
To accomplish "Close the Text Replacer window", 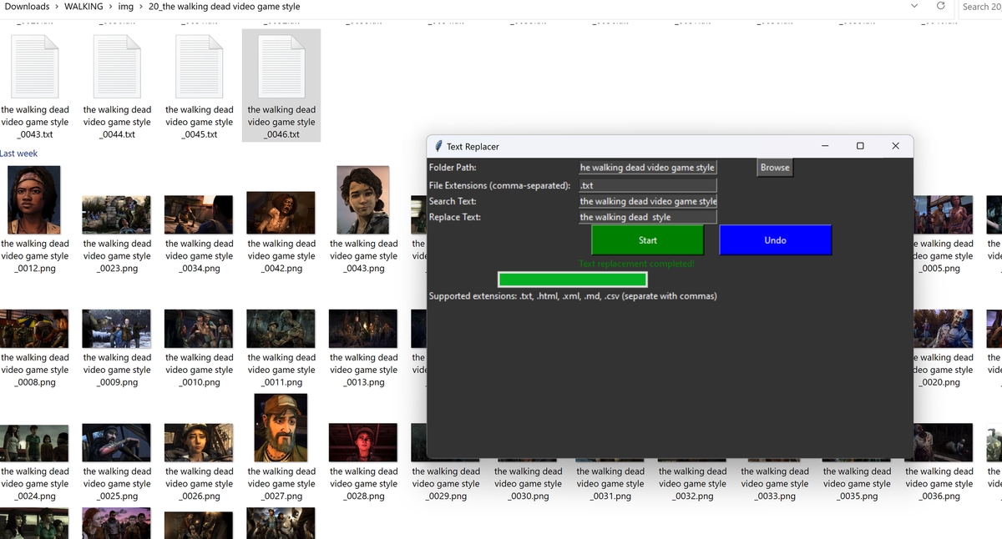I will (x=895, y=146).
